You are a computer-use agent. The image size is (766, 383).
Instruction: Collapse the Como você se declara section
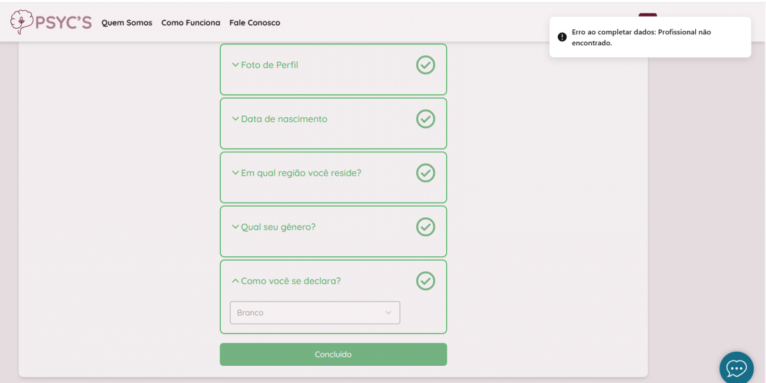[x=290, y=281]
